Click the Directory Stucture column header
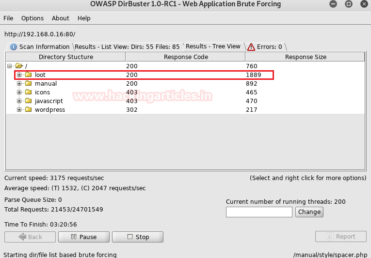This screenshot has height=258, width=371. tap(66, 57)
